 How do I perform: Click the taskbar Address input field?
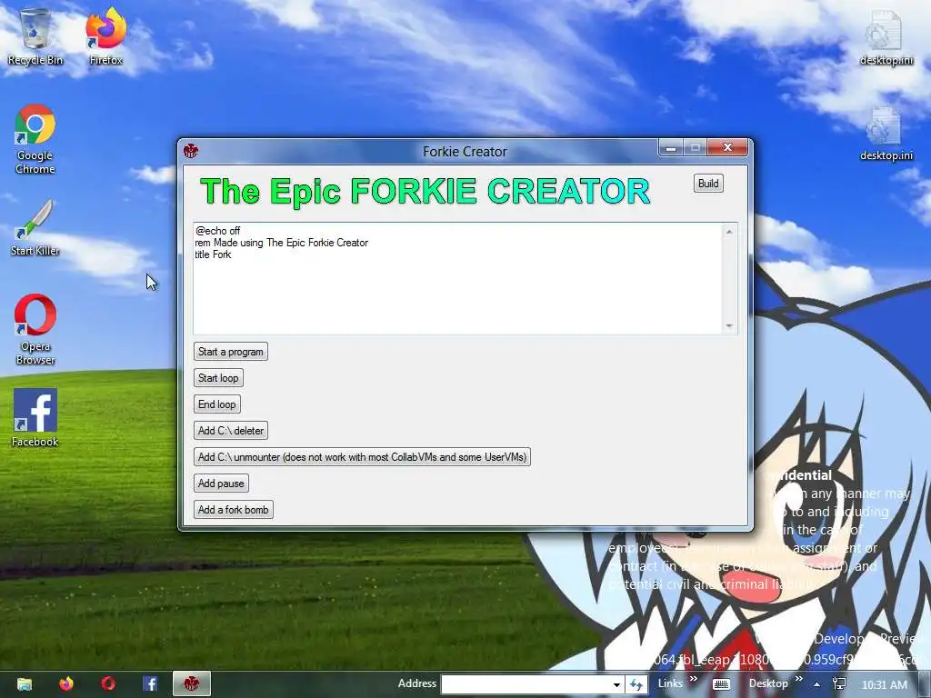[x=526, y=684]
